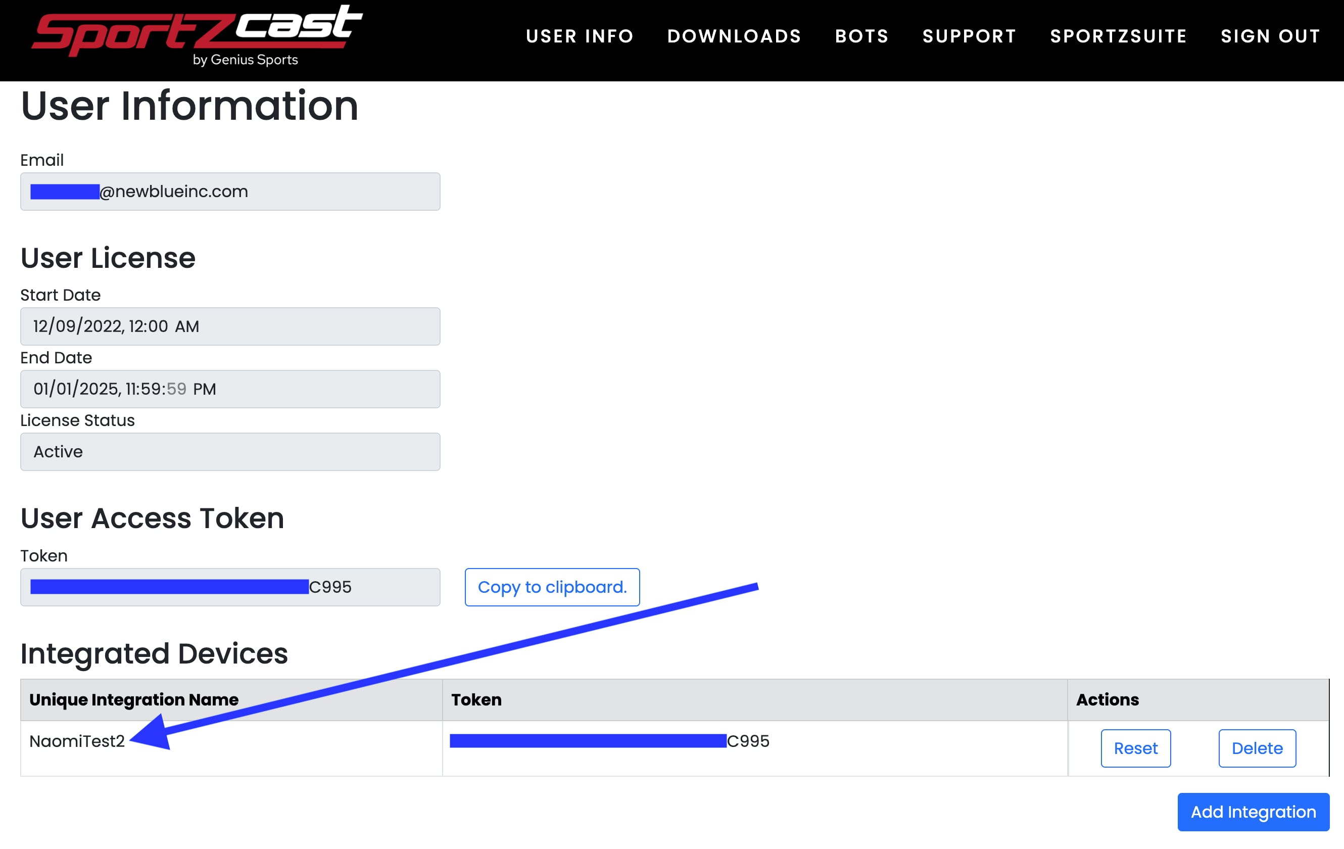The height and width of the screenshot is (849, 1344).
Task: Click the User Information heading
Action: (189, 106)
